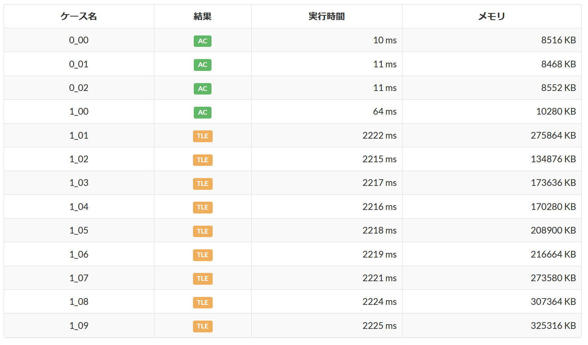Click the 2218 ms execution time

[380, 230]
